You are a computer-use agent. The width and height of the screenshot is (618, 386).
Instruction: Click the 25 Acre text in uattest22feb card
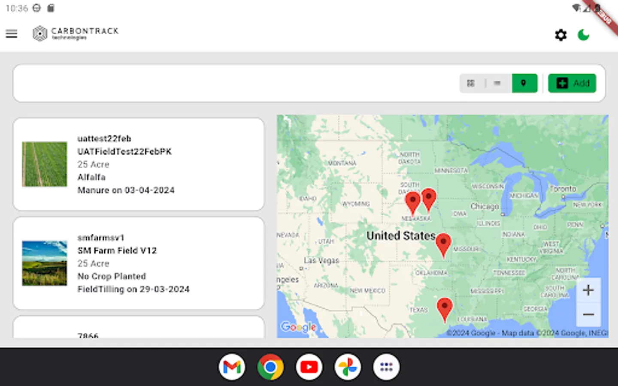click(93, 164)
